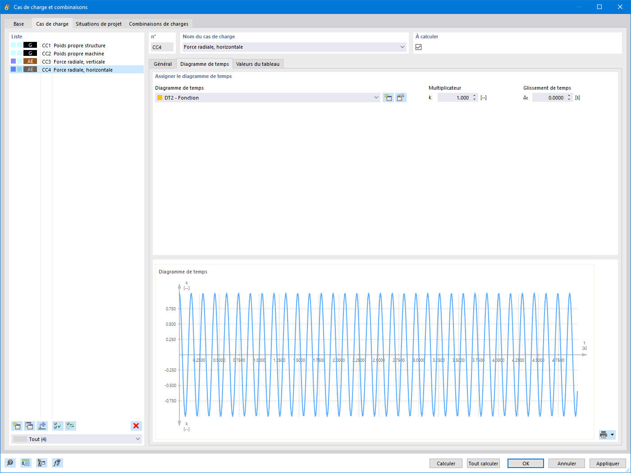The width and height of the screenshot is (631, 473).
Task: Minimize the Cas de charge et combinaisons window
Action: [579, 7]
